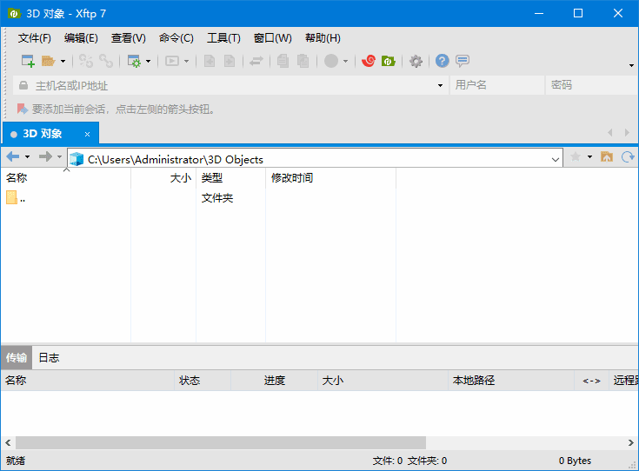Open the options gear icon
This screenshot has width=639, height=471.
(416, 61)
